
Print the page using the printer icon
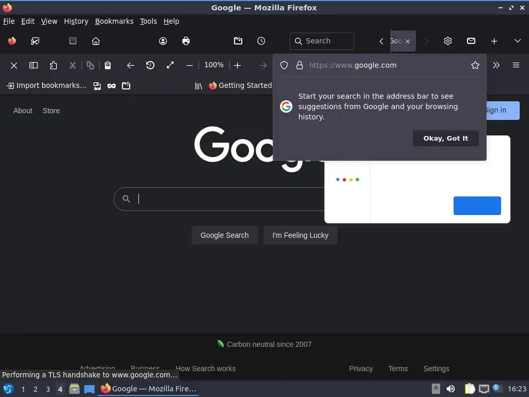[186, 41]
